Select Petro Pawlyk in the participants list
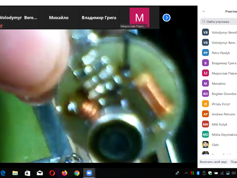Viewport: 237px width, 178px height. pos(221,53)
